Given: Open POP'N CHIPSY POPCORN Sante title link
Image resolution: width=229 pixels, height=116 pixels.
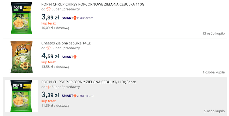Looking at the screenshot, I should click(x=88, y=82).
